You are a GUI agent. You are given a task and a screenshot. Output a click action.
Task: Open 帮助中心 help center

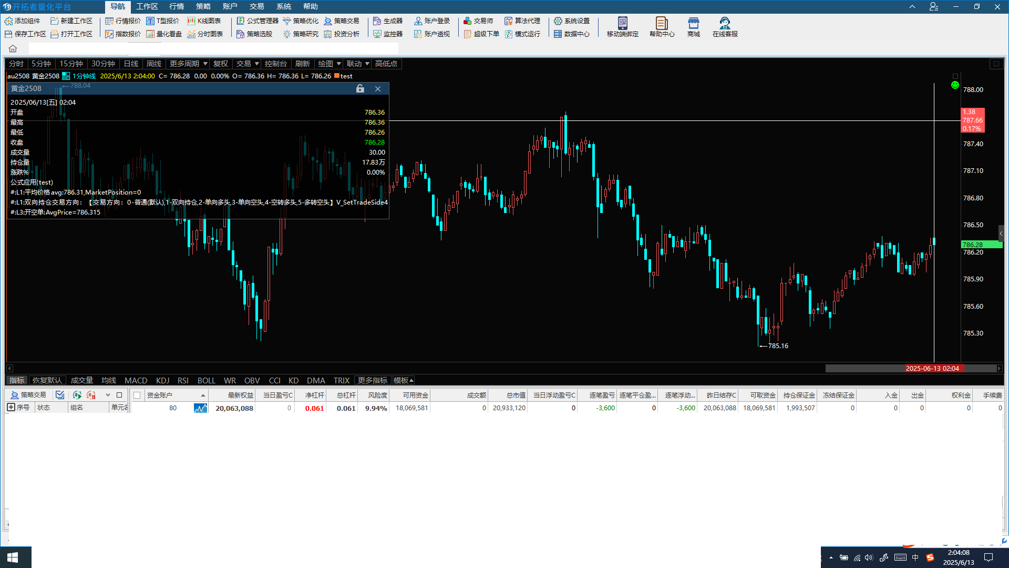662,27
